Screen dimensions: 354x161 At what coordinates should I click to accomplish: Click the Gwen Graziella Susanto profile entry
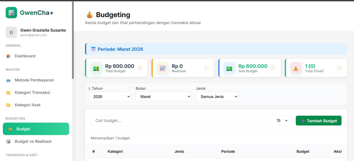pos(36,32)
